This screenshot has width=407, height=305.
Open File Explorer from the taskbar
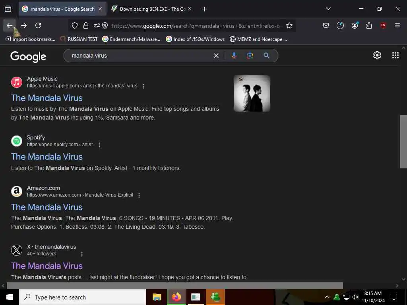(157, 297)
